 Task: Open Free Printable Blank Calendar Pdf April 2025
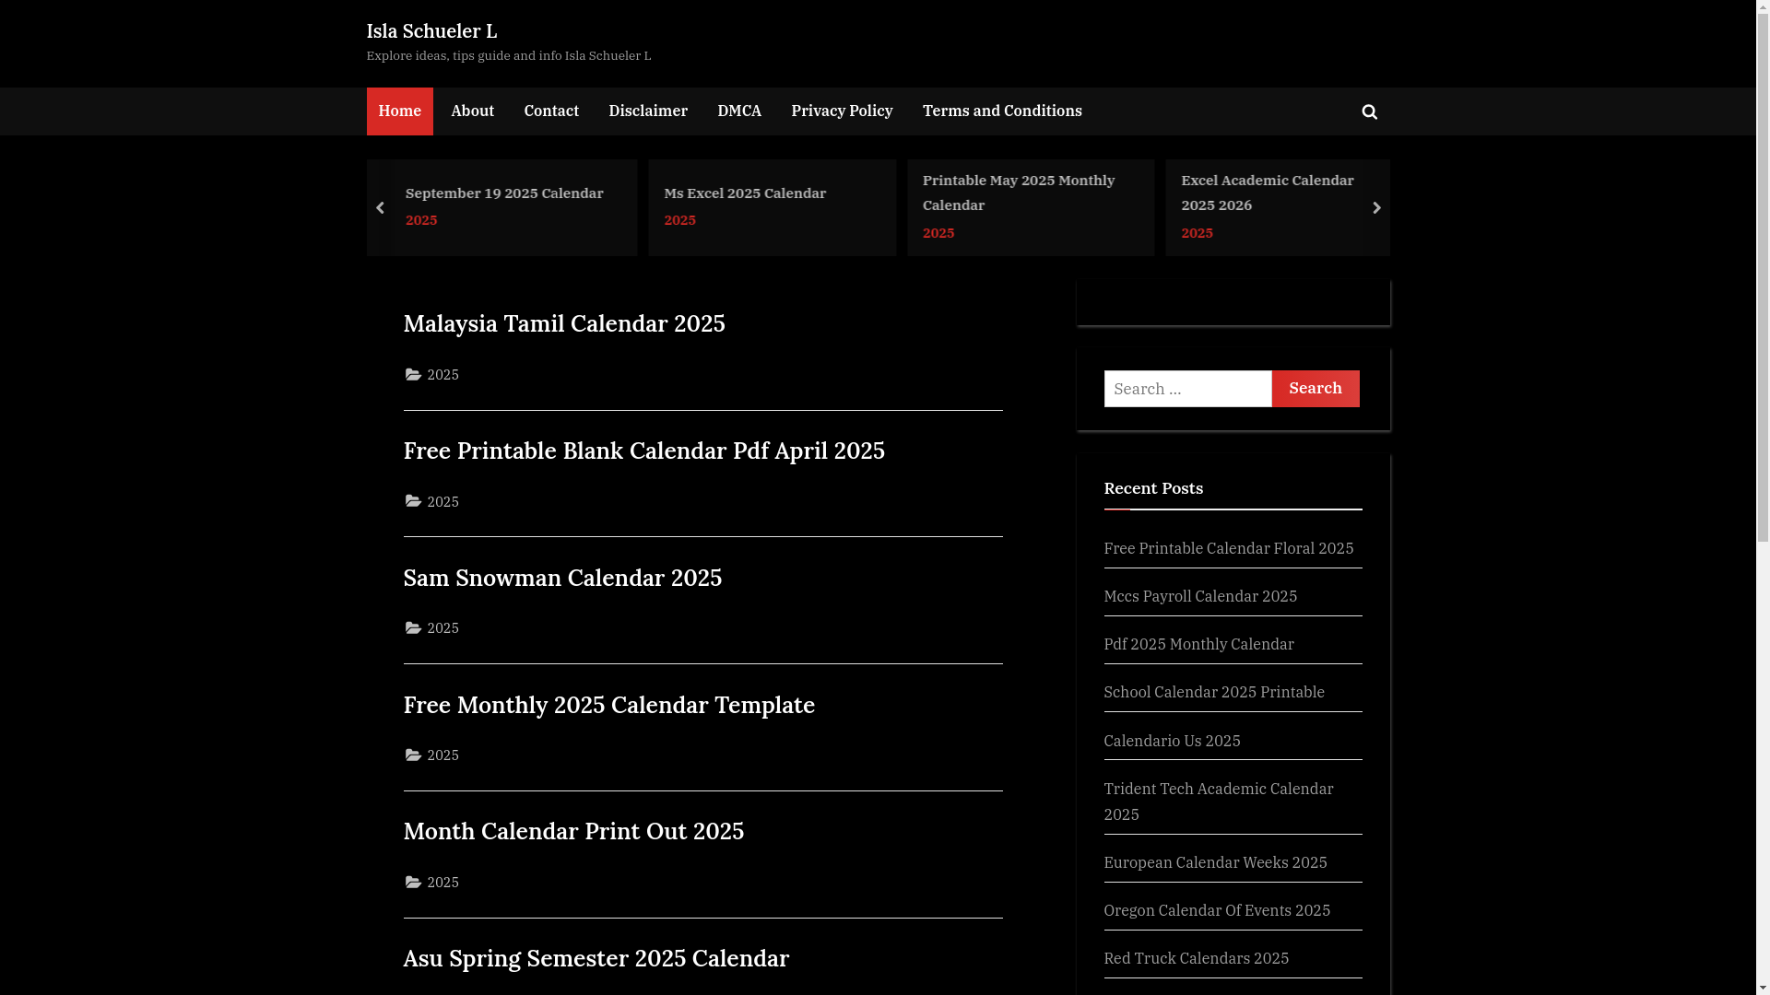coord(644,451)
